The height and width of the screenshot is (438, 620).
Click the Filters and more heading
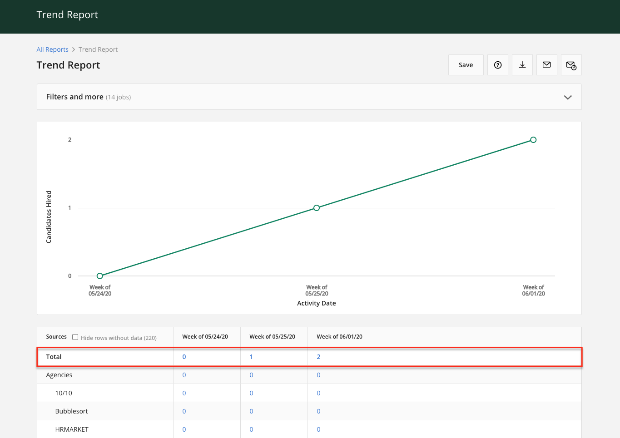75,97
